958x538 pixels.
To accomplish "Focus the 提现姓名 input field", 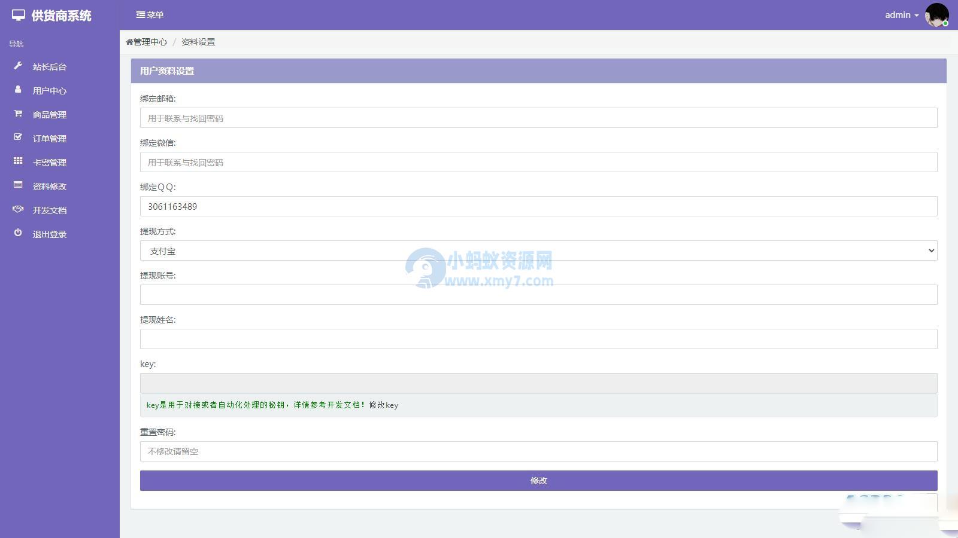I will [x=538, y=339].
